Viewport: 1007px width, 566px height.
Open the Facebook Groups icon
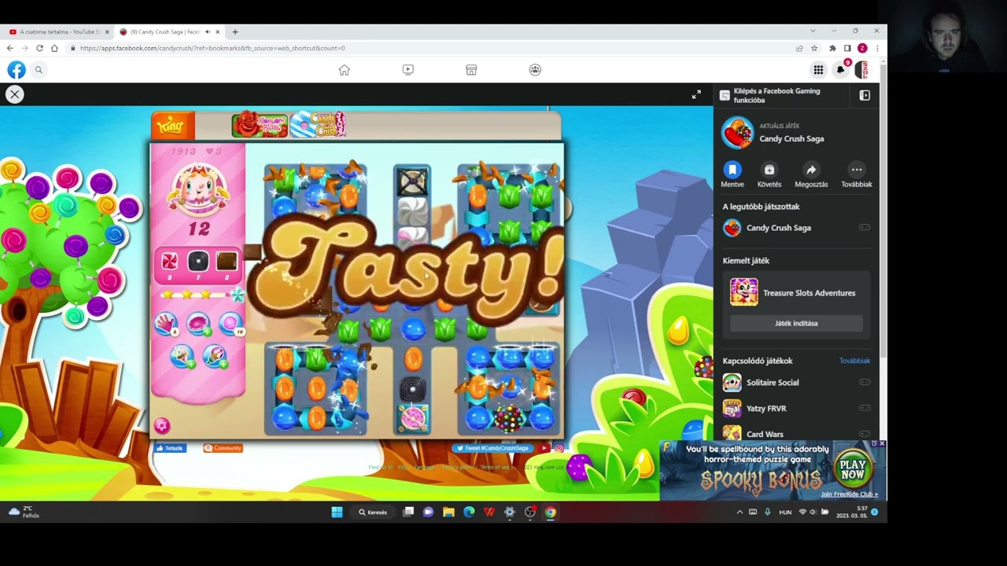pos(535,70)
